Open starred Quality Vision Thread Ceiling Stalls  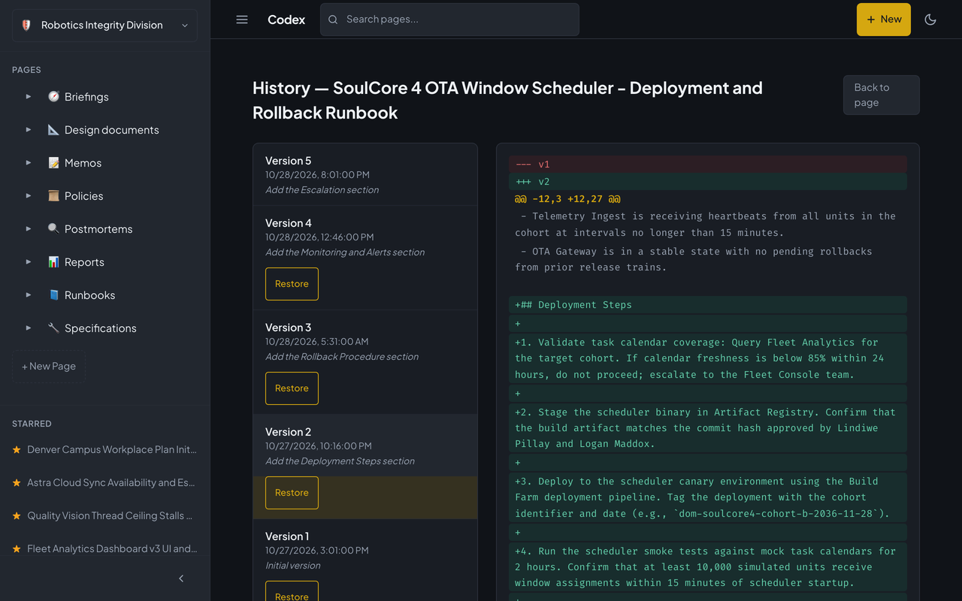coord(110,516)
